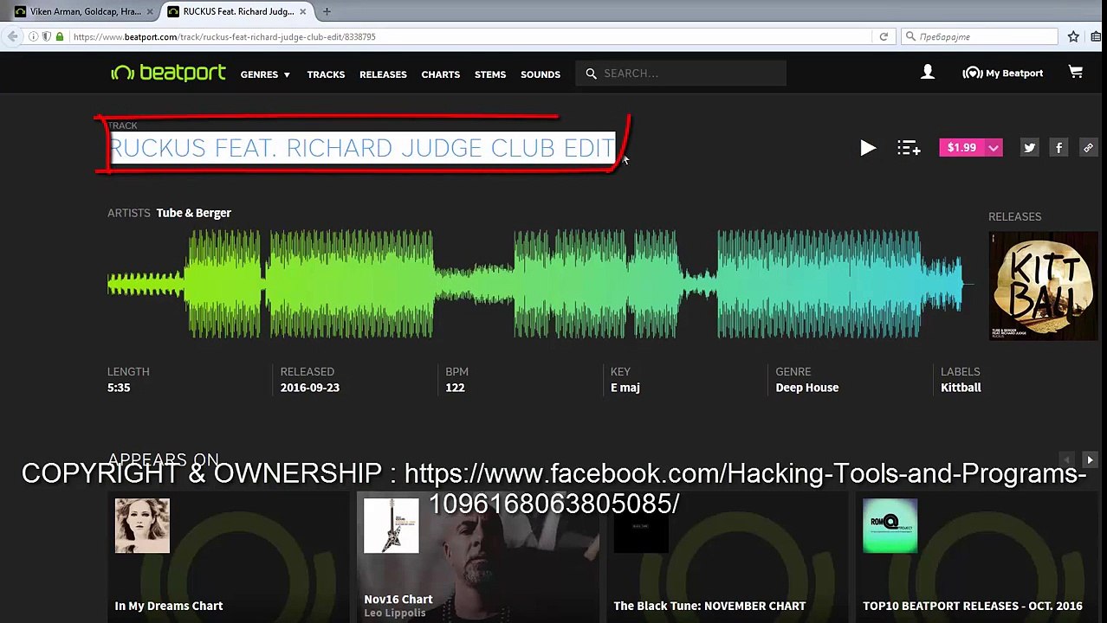
Task: Go to next Appears On charts page
Action: 1090,460
